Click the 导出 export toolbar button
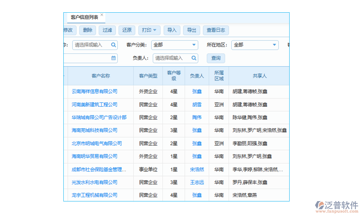The height and width of the screenshot is (217, 362). 191,30
